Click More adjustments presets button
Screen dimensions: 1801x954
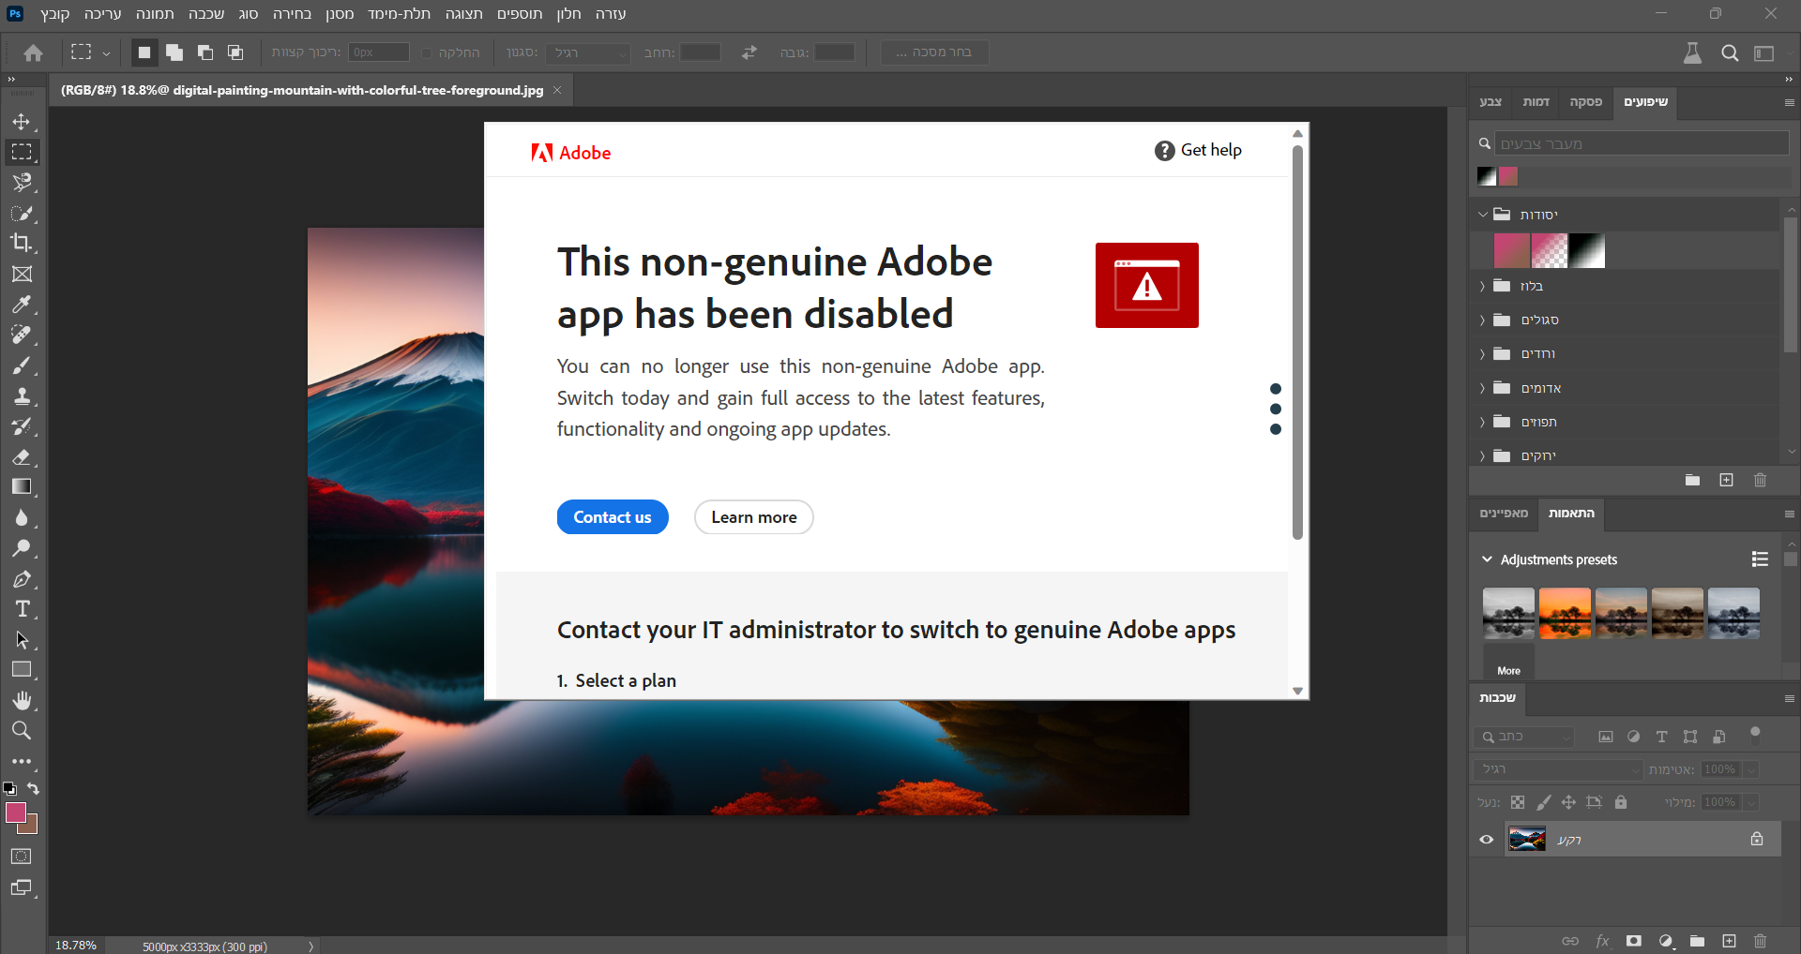click(1508, 662)
